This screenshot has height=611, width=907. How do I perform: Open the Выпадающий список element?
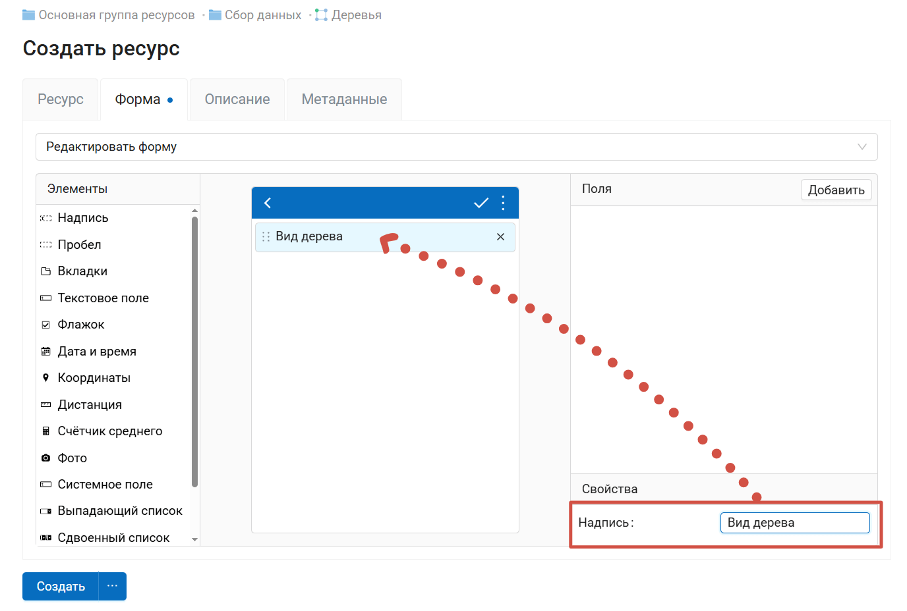[119, 511]
